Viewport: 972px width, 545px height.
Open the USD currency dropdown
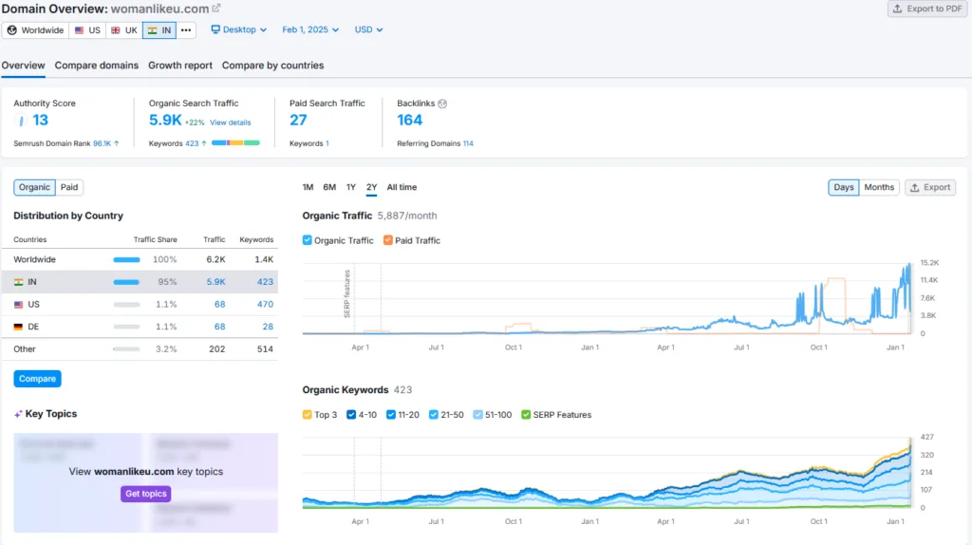(368, 29)
